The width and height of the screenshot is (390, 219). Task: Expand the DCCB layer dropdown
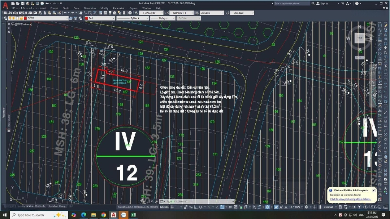coord(66,18)
